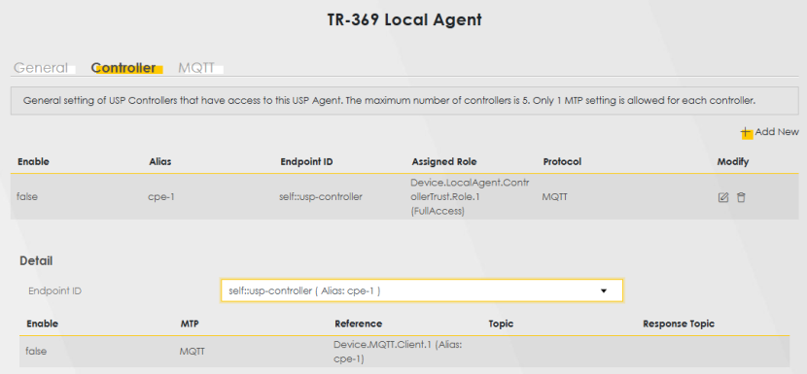Click the Reference column header

tap(358, 323)
